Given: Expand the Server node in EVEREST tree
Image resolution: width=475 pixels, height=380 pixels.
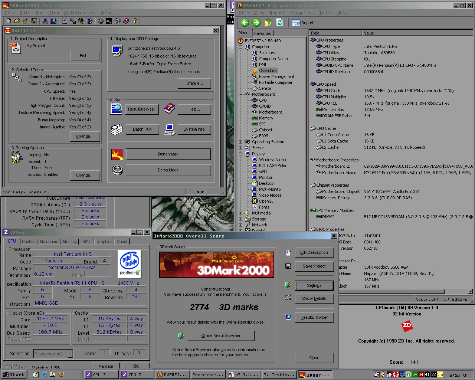Looking at the screenshot, I should coord(240,148).
